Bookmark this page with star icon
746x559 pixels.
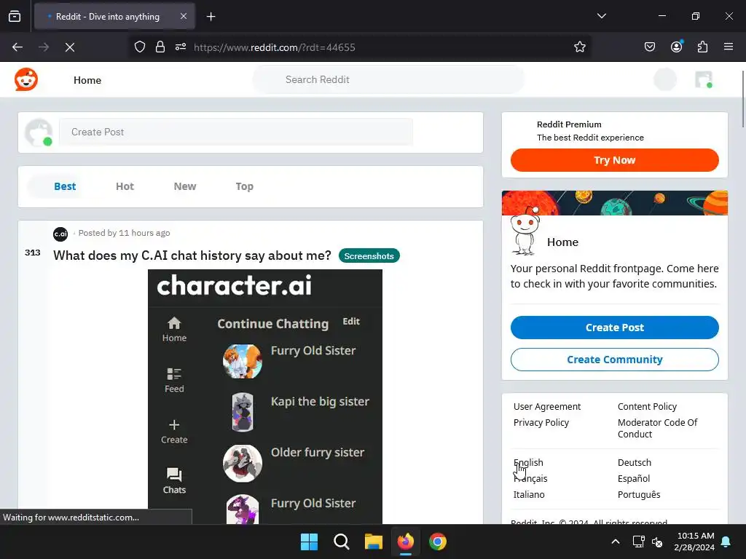click(579, 47)
